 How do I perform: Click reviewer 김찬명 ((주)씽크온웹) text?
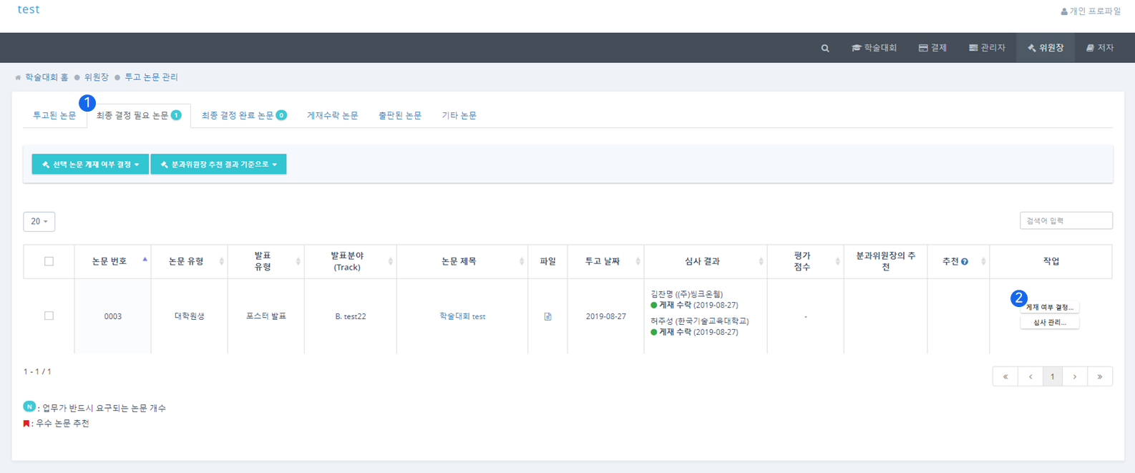(x=687, y=294)
